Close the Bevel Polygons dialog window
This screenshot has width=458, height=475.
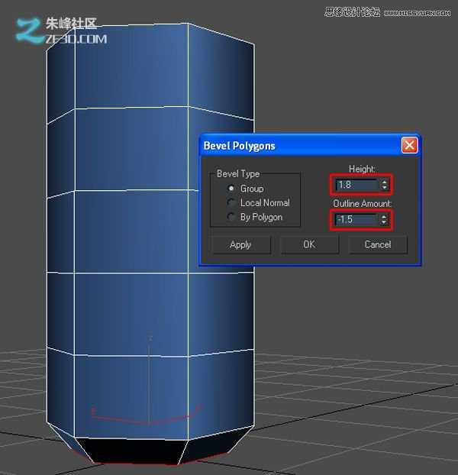[409, 145]
